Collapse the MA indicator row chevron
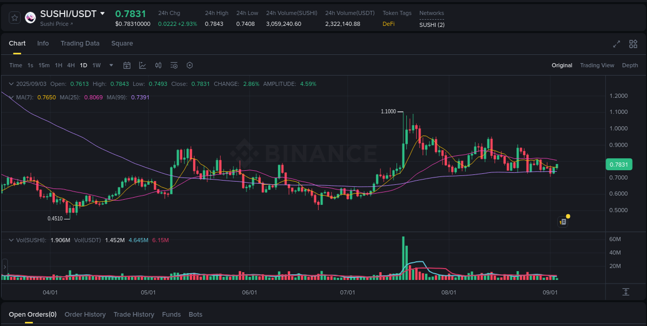The image size is (647, 326). (x=10, y=97)
